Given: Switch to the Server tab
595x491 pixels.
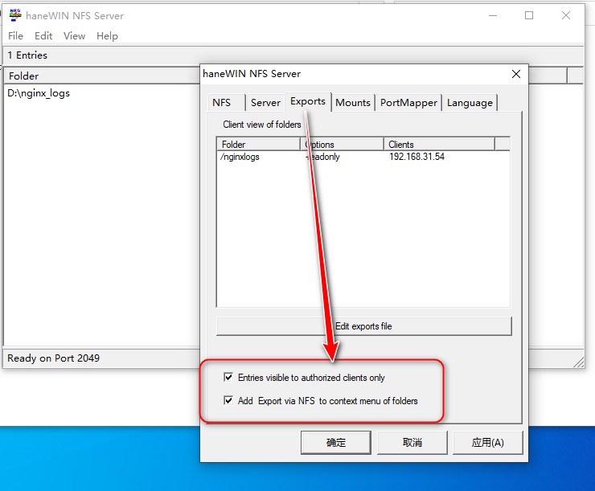Looking at the screenshot, I should (265, 103).
